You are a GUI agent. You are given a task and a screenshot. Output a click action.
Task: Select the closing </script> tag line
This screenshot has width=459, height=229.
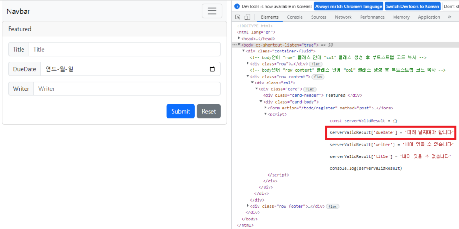coord(278,175)
